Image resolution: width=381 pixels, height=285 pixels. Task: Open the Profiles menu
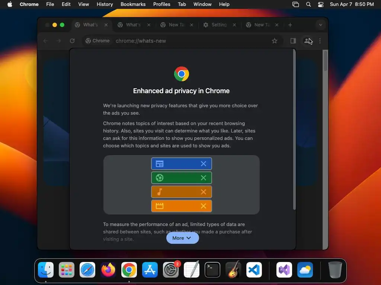point(161,4)
